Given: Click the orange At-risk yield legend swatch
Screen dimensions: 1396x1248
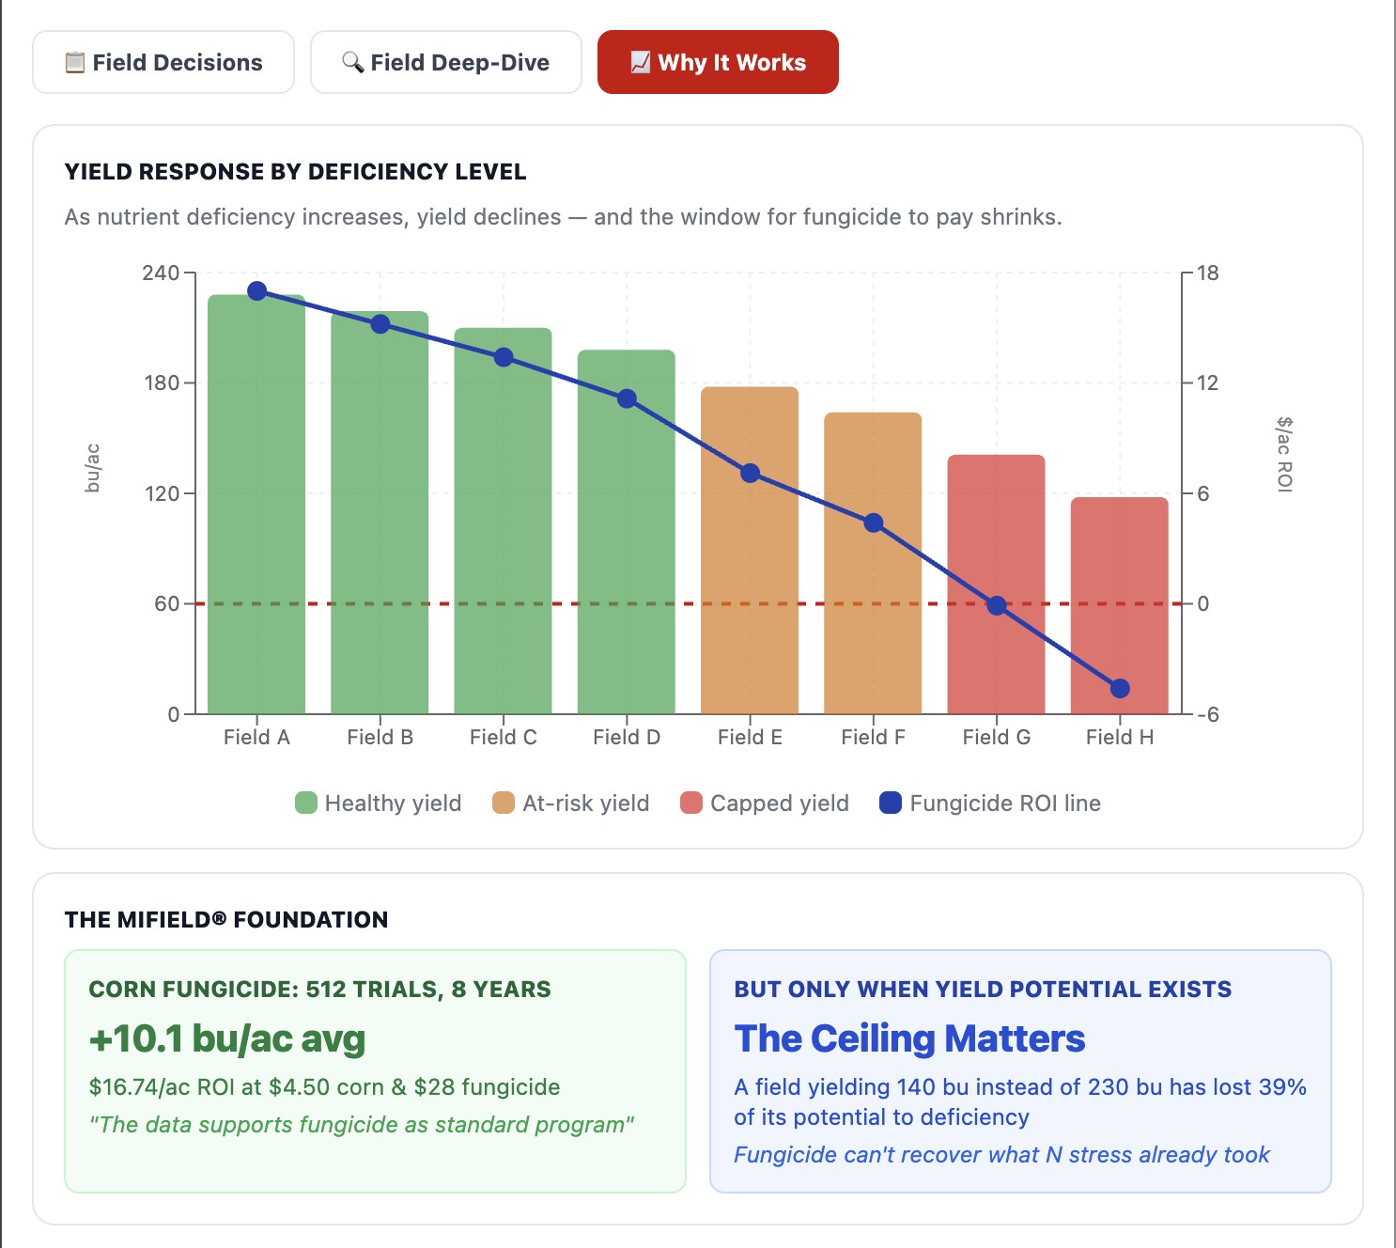Looking at the screenshot, I should point(504,803).
